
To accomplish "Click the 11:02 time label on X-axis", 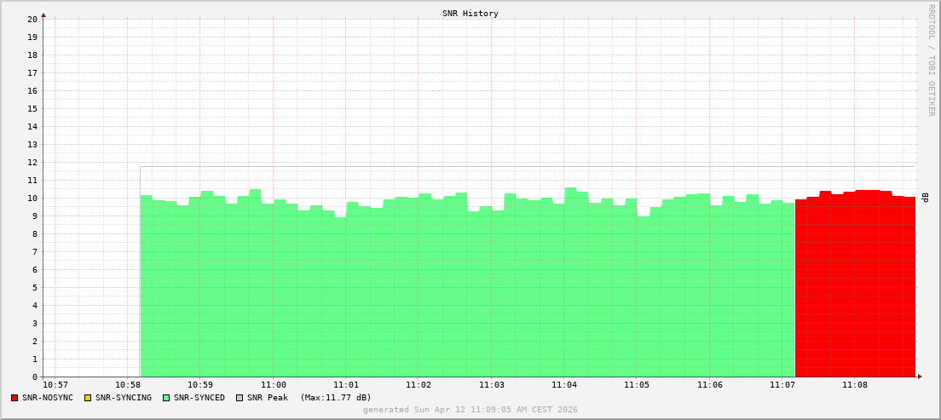I will click(419, 385).
